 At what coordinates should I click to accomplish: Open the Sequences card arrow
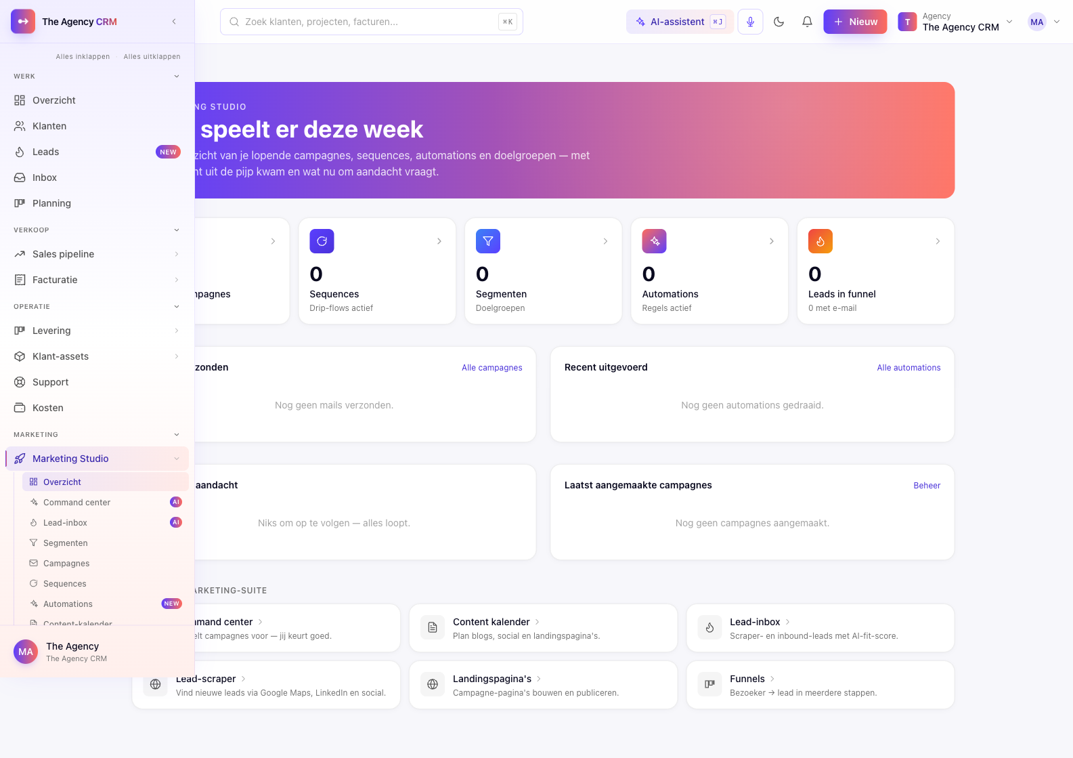(439, 241)
